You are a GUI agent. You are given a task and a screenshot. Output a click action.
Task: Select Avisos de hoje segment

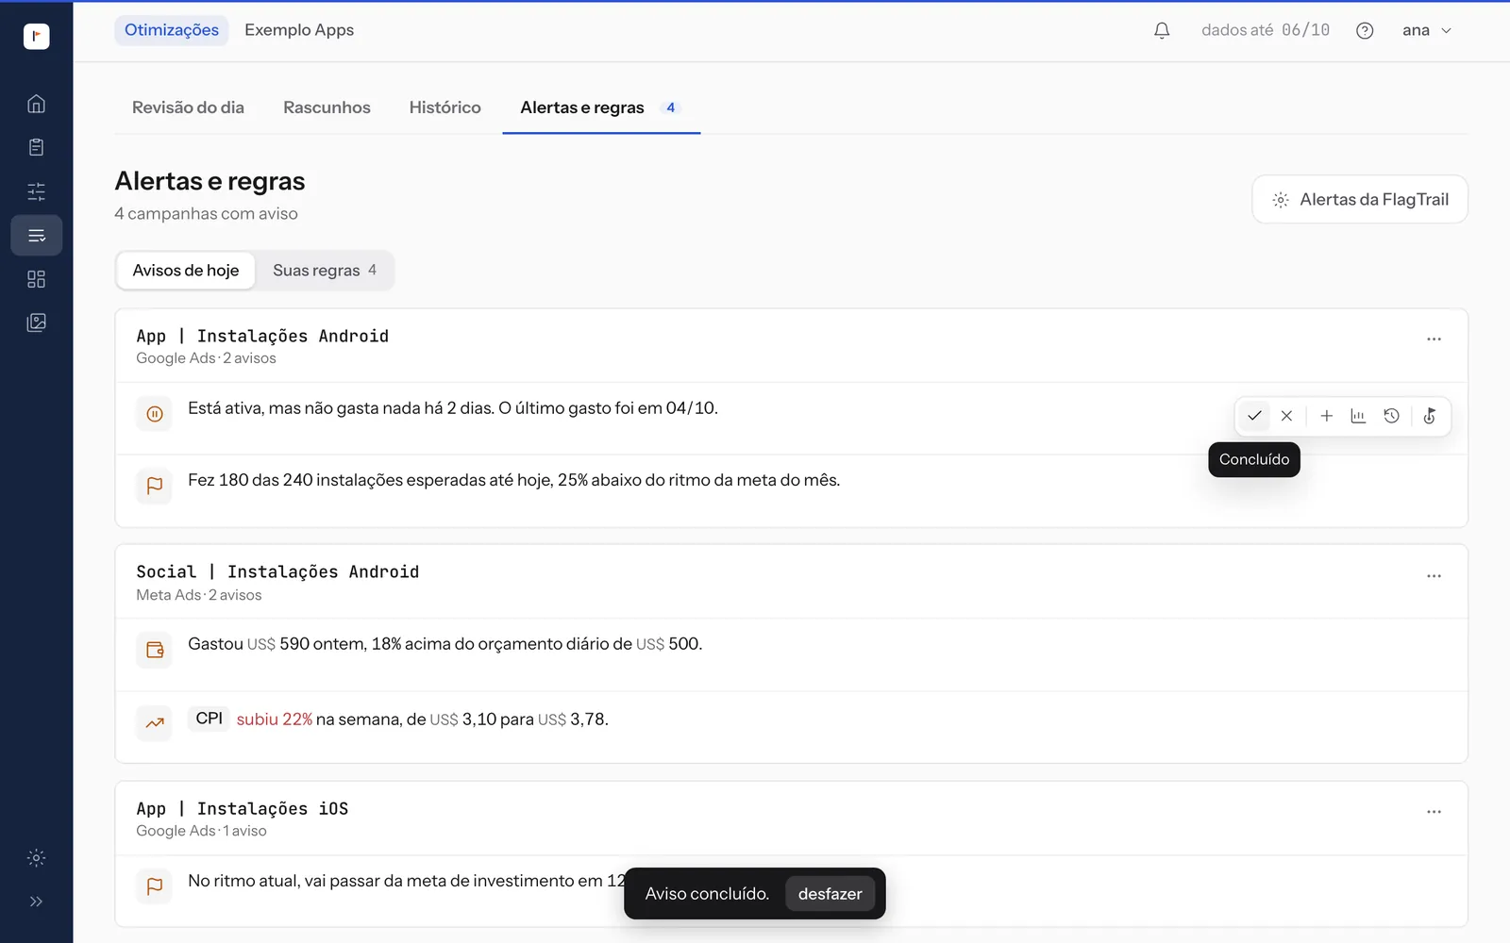click(186, 271)
